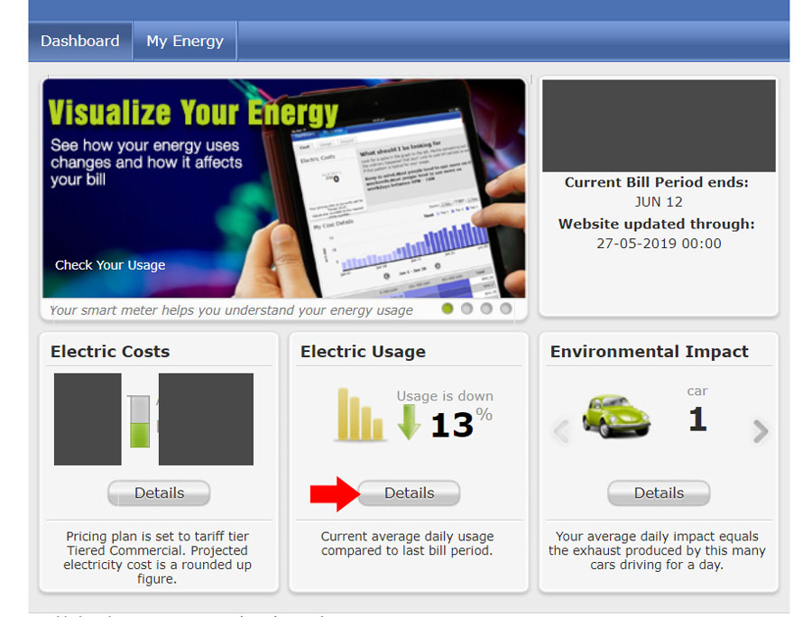Open Electric Usage Details button

(x=409, y=493)
